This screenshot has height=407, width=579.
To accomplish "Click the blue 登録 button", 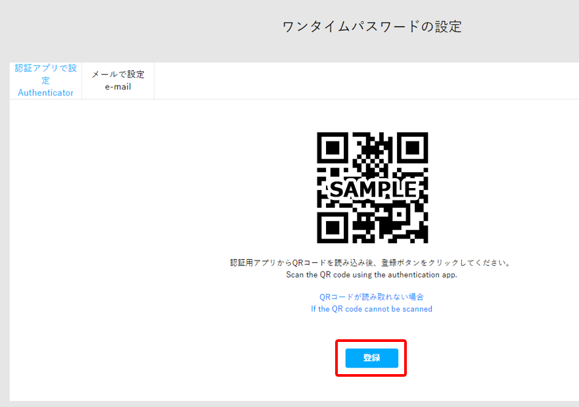I will tap(371, 358).
